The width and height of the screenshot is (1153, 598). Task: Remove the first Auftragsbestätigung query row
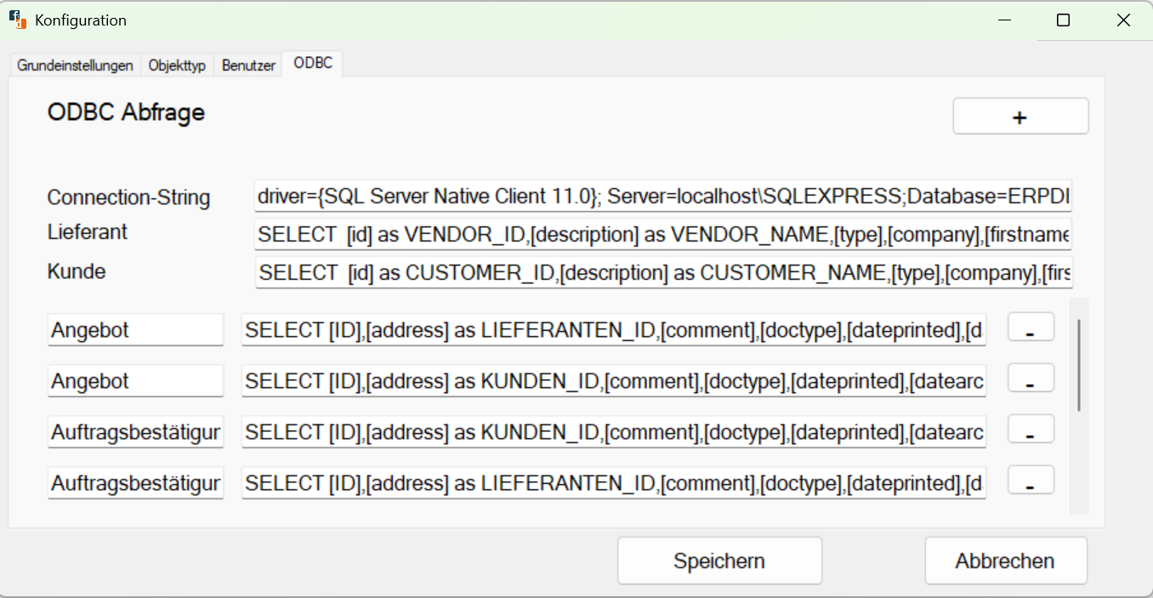click(1030, 429)
